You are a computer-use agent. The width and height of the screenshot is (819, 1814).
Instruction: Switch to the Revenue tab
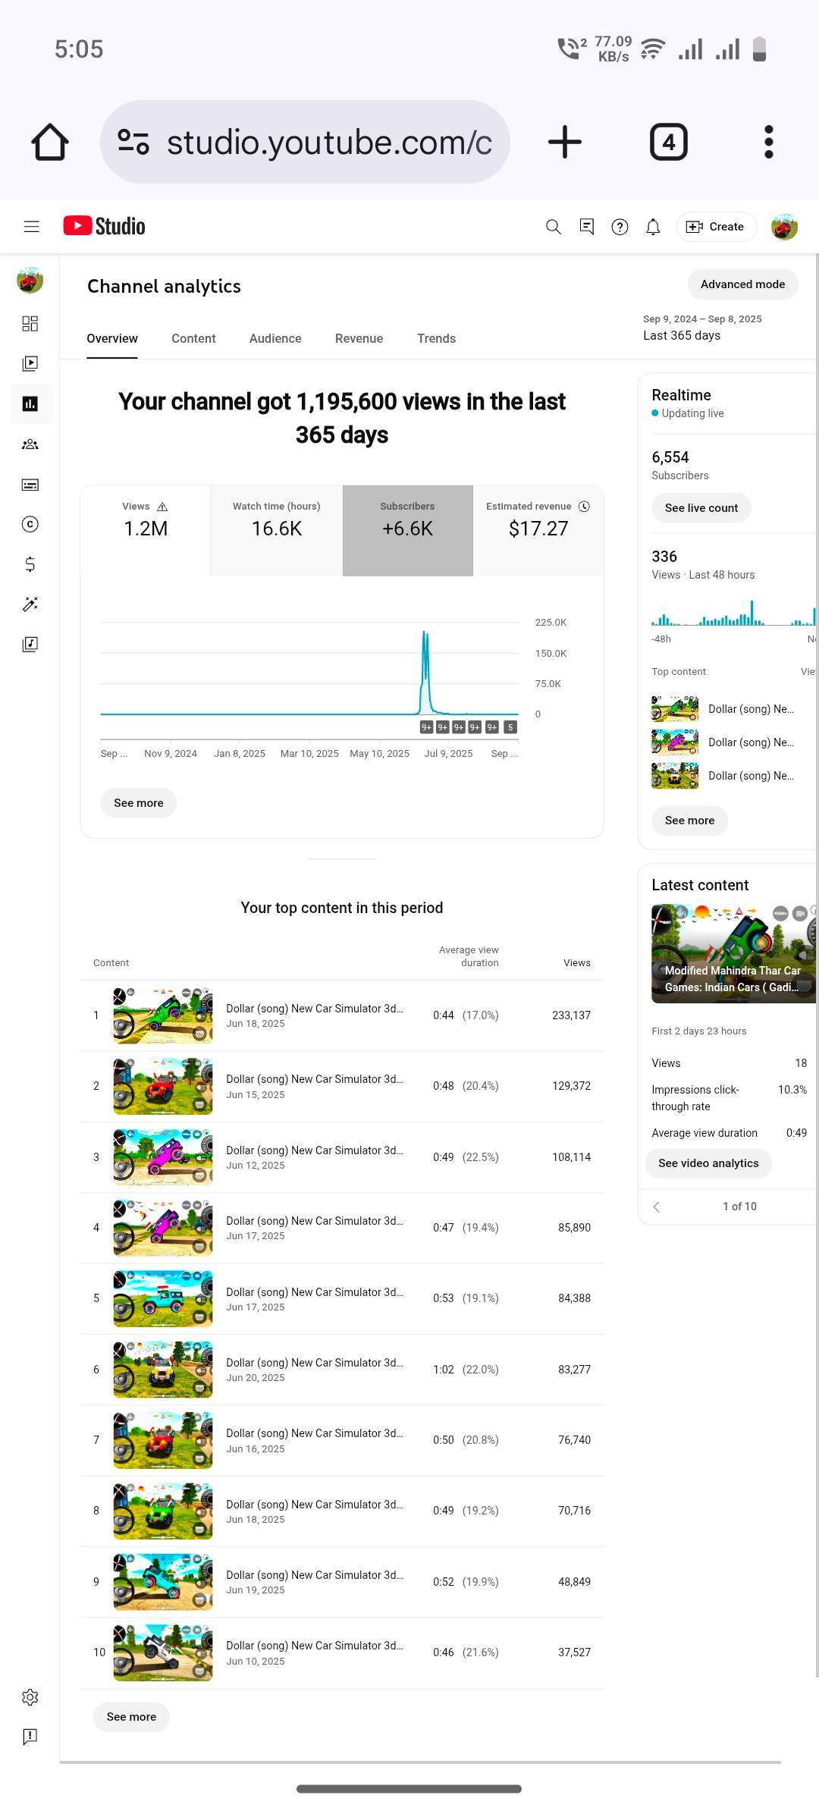[x=359, y=338]
